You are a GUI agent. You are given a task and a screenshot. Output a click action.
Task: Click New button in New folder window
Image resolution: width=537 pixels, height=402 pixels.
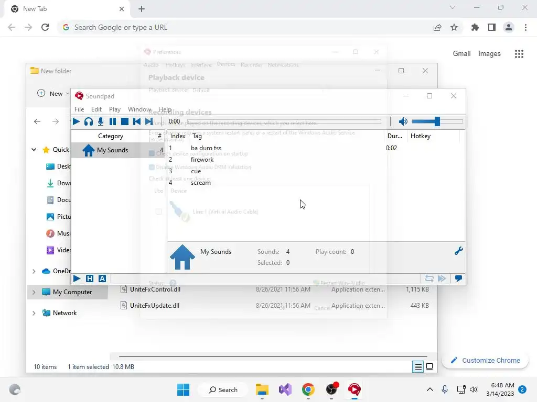[x=53, y=93]
